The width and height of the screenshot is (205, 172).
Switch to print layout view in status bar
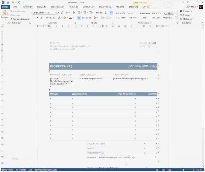coord(163,170)
